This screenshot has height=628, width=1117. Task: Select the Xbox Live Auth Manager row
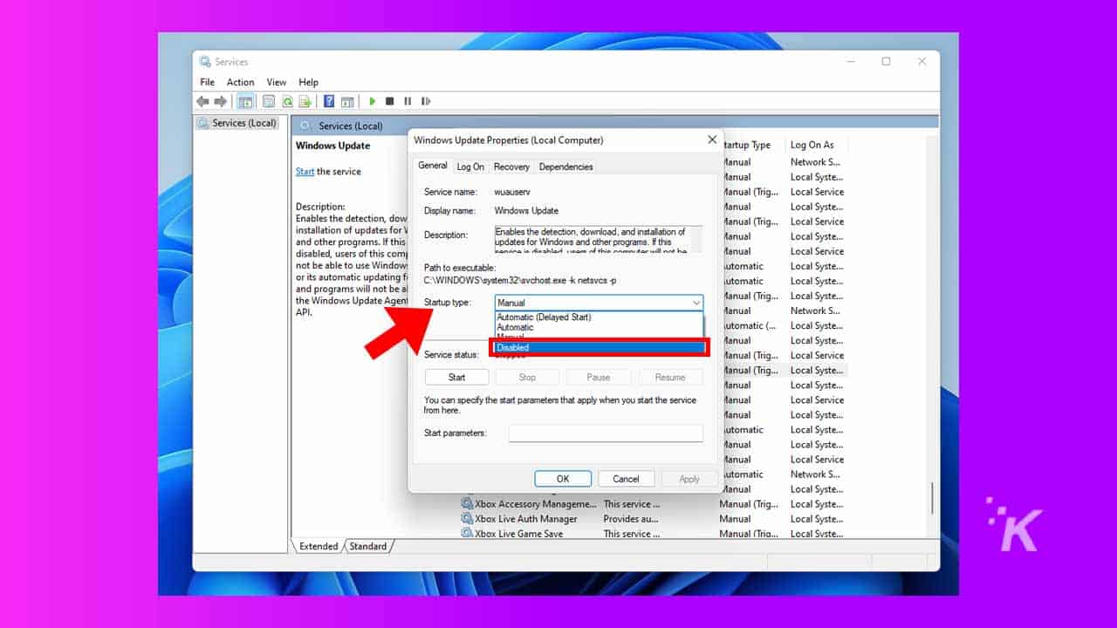tap(652, 519)
